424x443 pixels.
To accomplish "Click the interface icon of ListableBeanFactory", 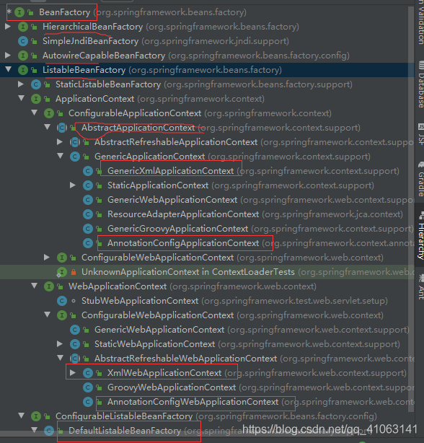I will 23,70.
